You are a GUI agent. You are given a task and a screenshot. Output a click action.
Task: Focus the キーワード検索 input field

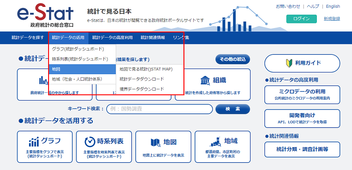160,109
